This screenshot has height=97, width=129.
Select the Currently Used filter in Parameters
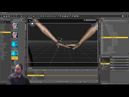pos(104,61)
